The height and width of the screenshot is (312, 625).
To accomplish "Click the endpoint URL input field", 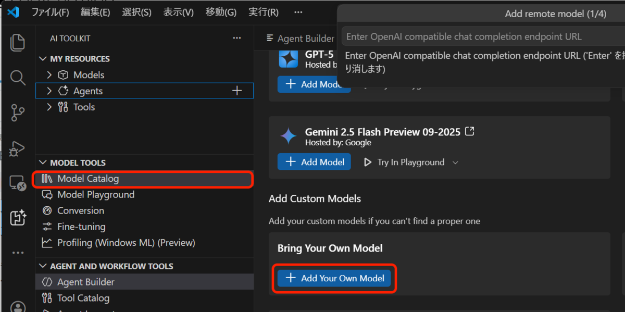I will pos(483,36).
